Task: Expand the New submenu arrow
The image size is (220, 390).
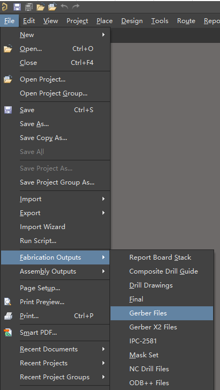Action: [x=104, y=35]
